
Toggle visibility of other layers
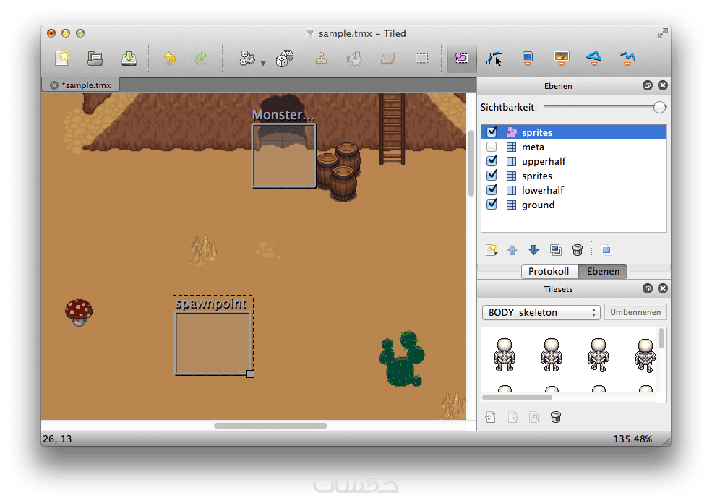click(x=606, y=250)
